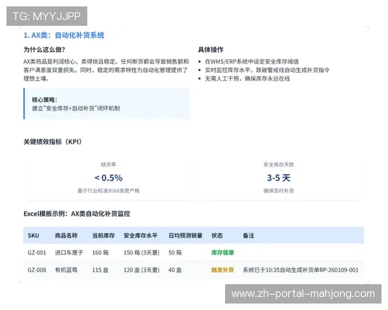Select text '建立"安全库存+自动补货"闭环机制'
This screenshot has width=388, height=310.
click(76, 108)
